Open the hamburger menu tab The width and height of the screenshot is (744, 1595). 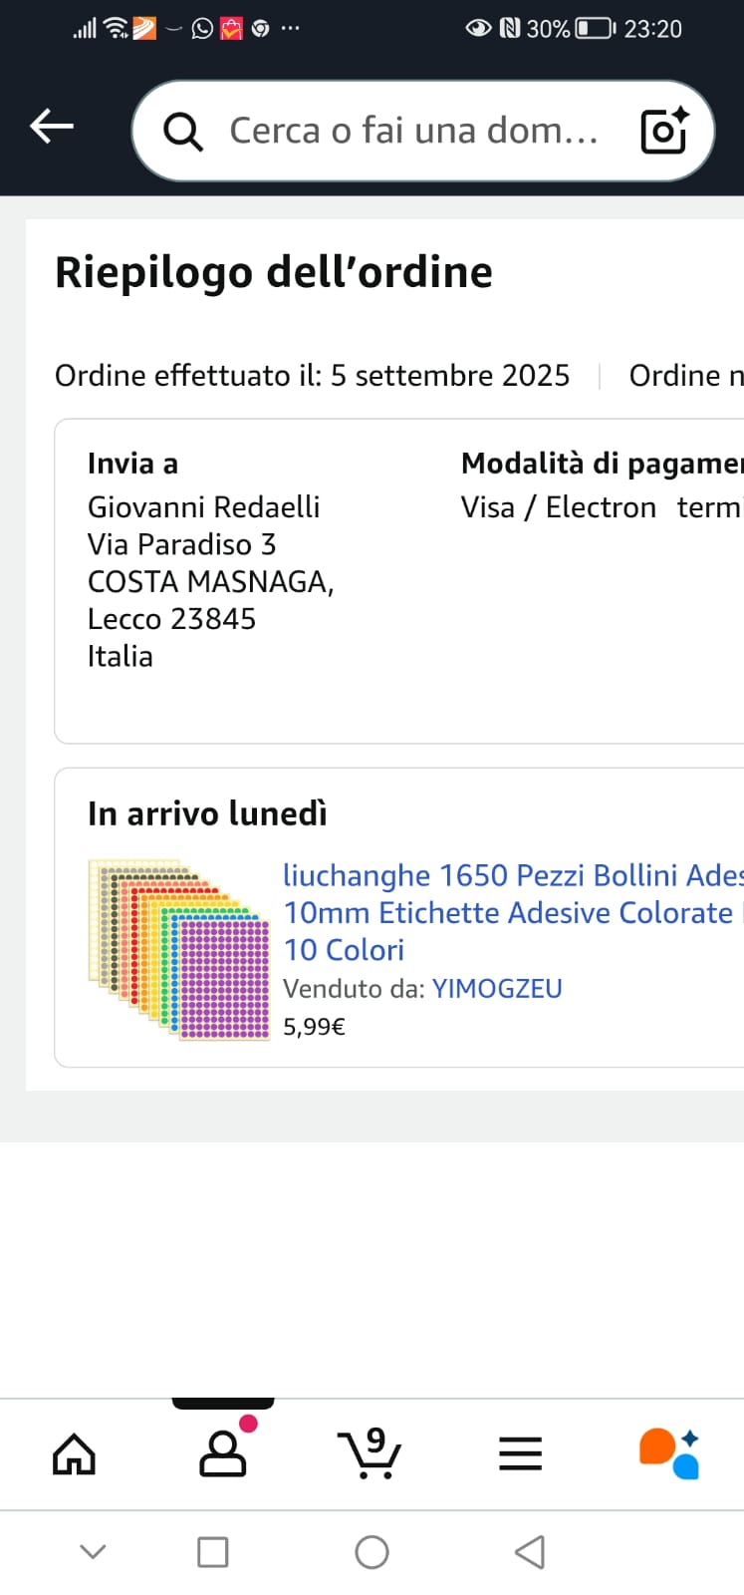(x=520, y=1453)
